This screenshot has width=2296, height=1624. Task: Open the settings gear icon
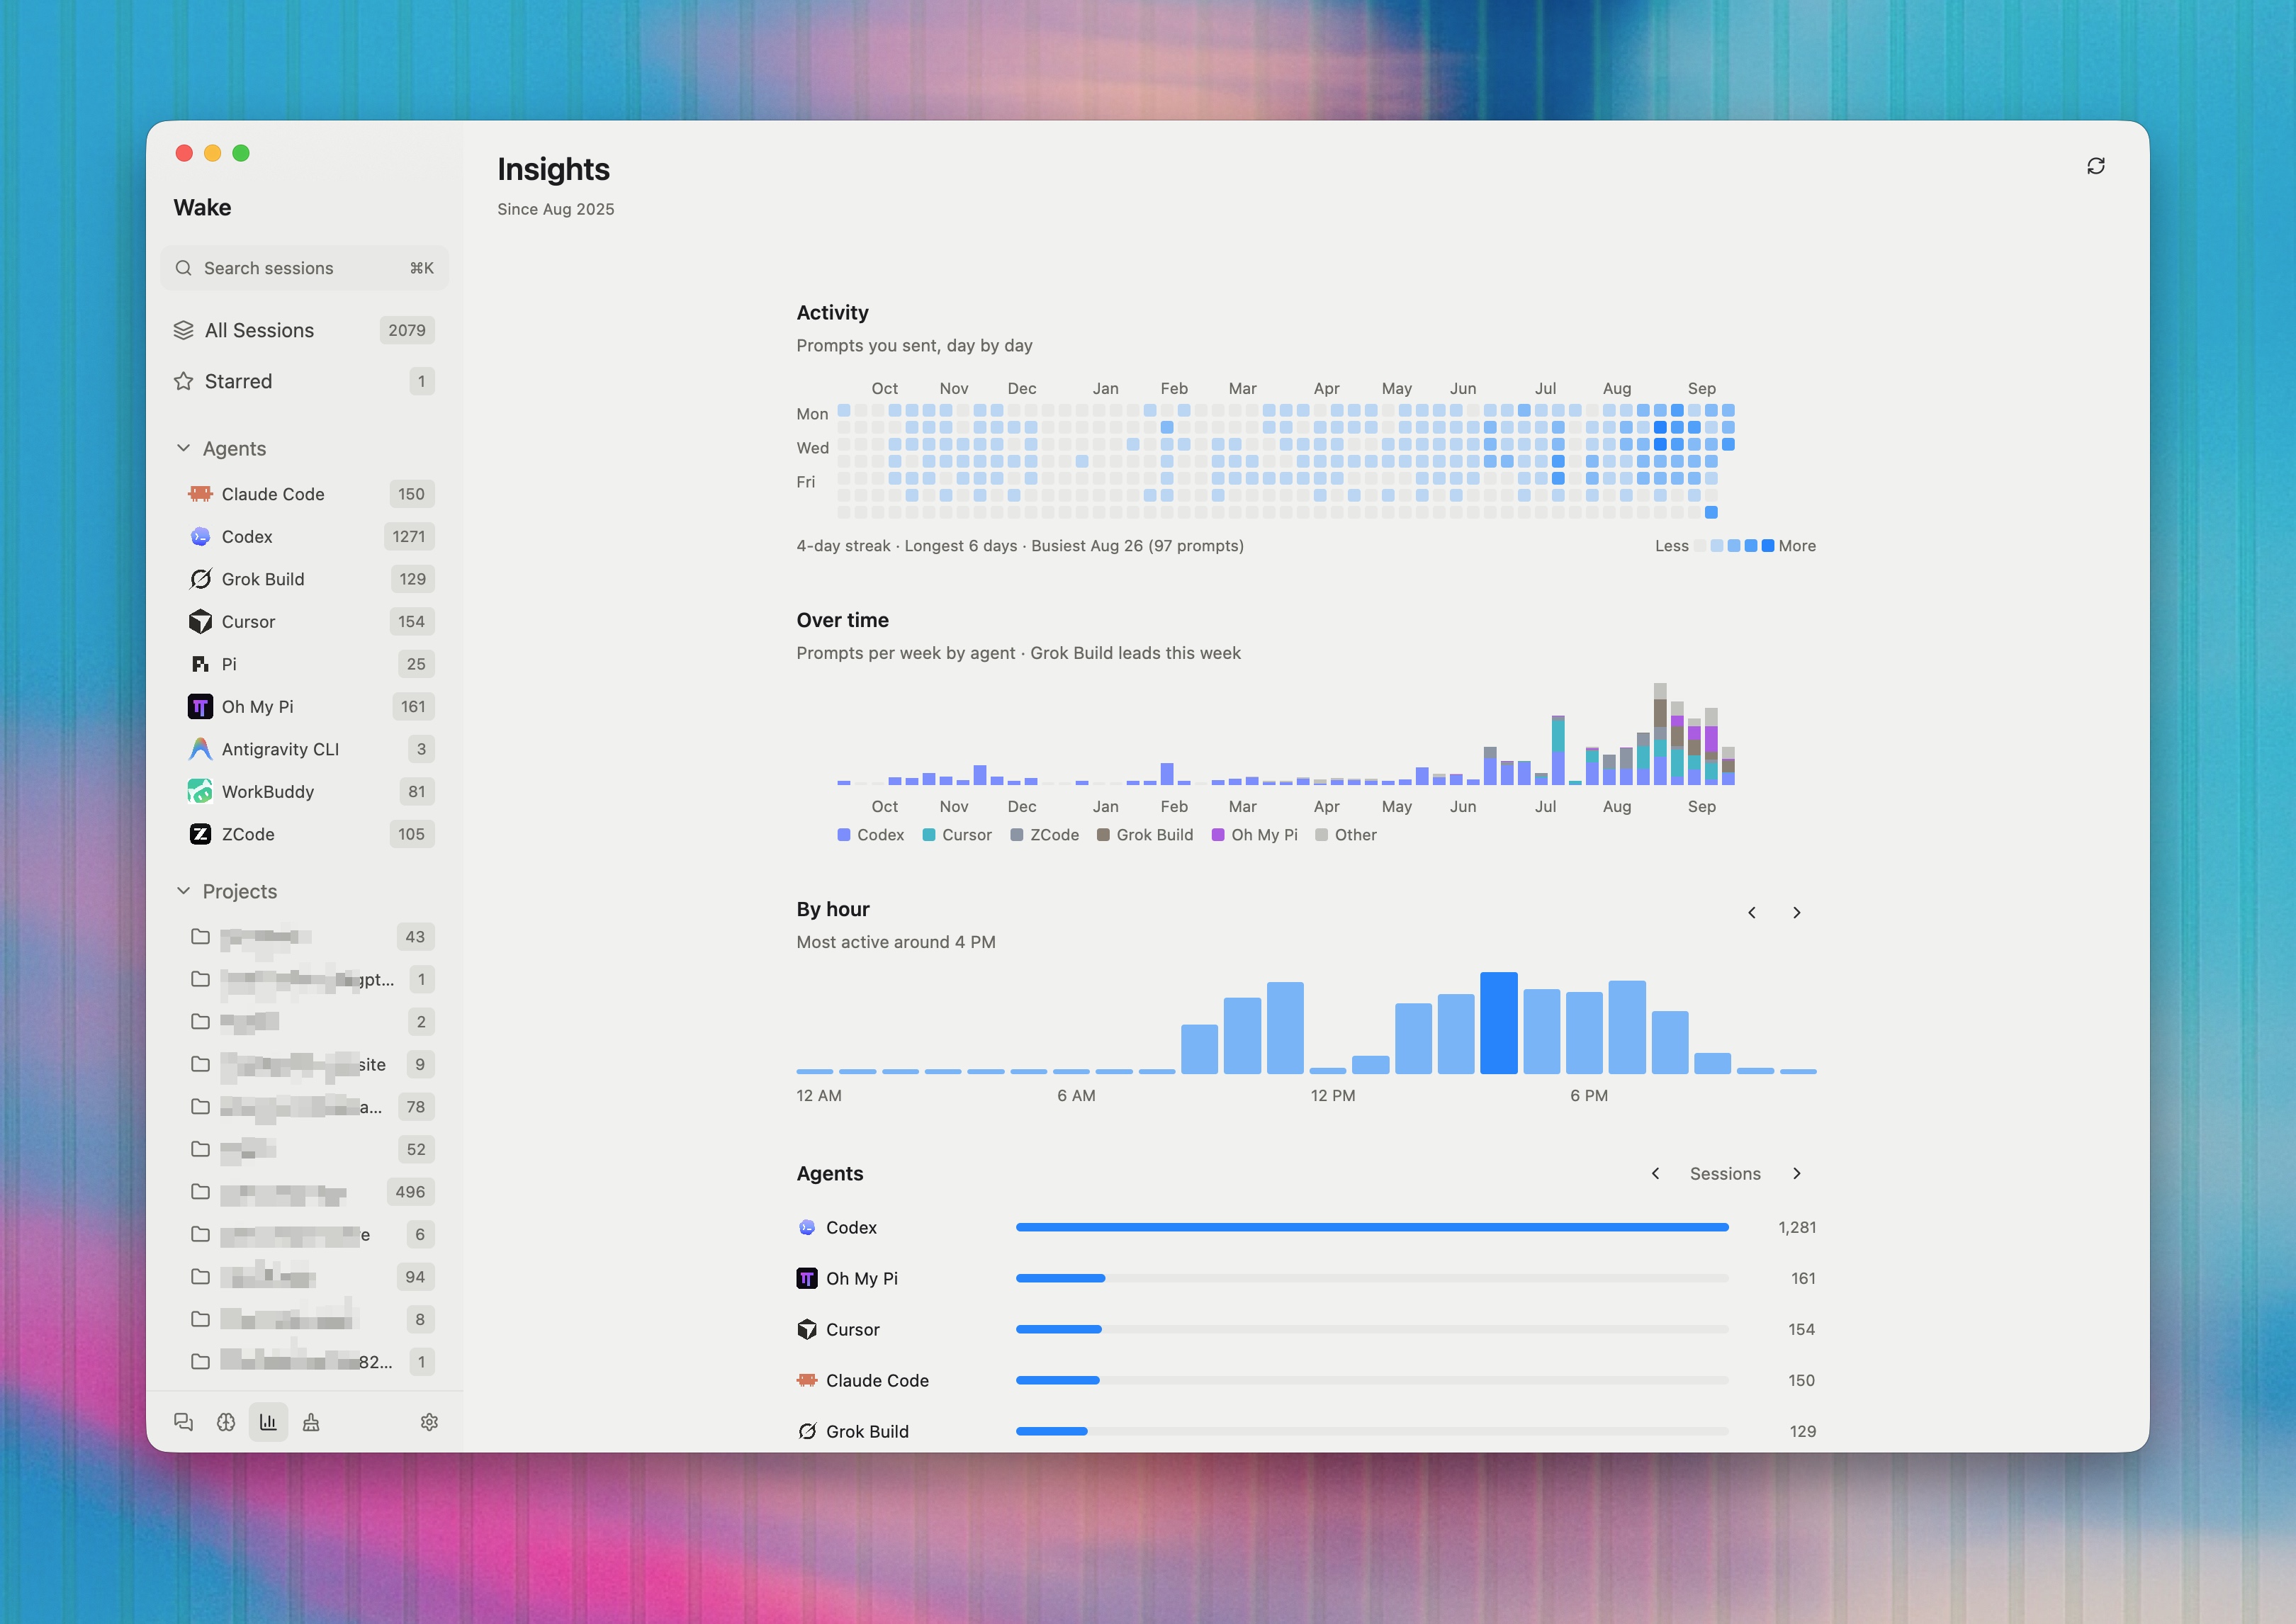[429, 1421]
